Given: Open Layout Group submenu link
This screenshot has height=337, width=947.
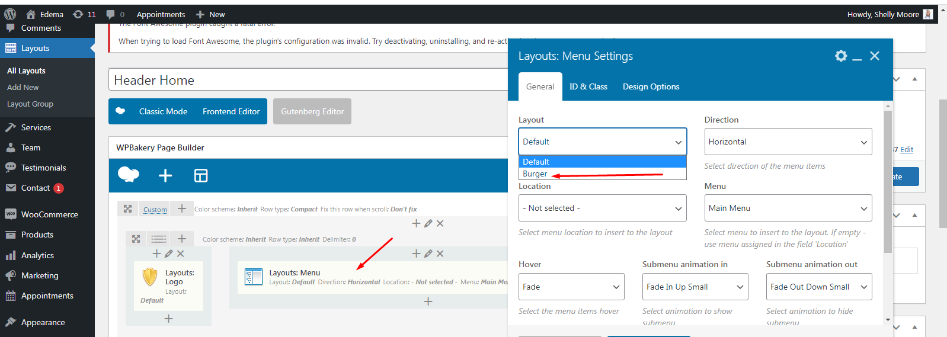Looking at the screenshot, I should pos(30,104).
